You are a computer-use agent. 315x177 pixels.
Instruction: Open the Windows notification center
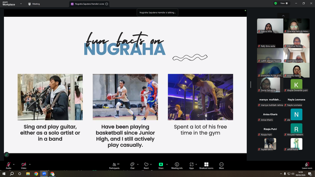310,174
